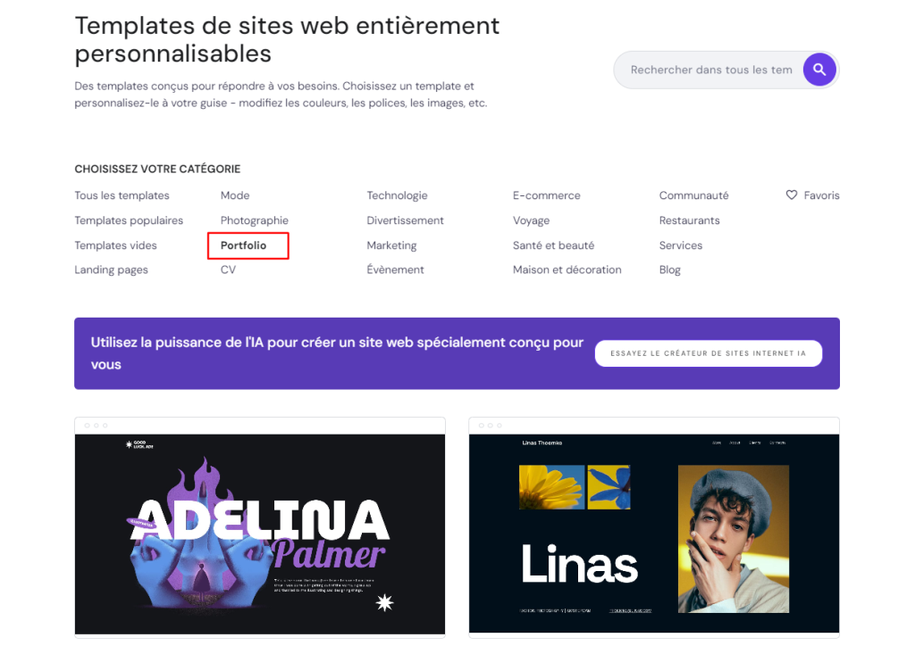Open the Restaurants category

[x=689, y=220]
